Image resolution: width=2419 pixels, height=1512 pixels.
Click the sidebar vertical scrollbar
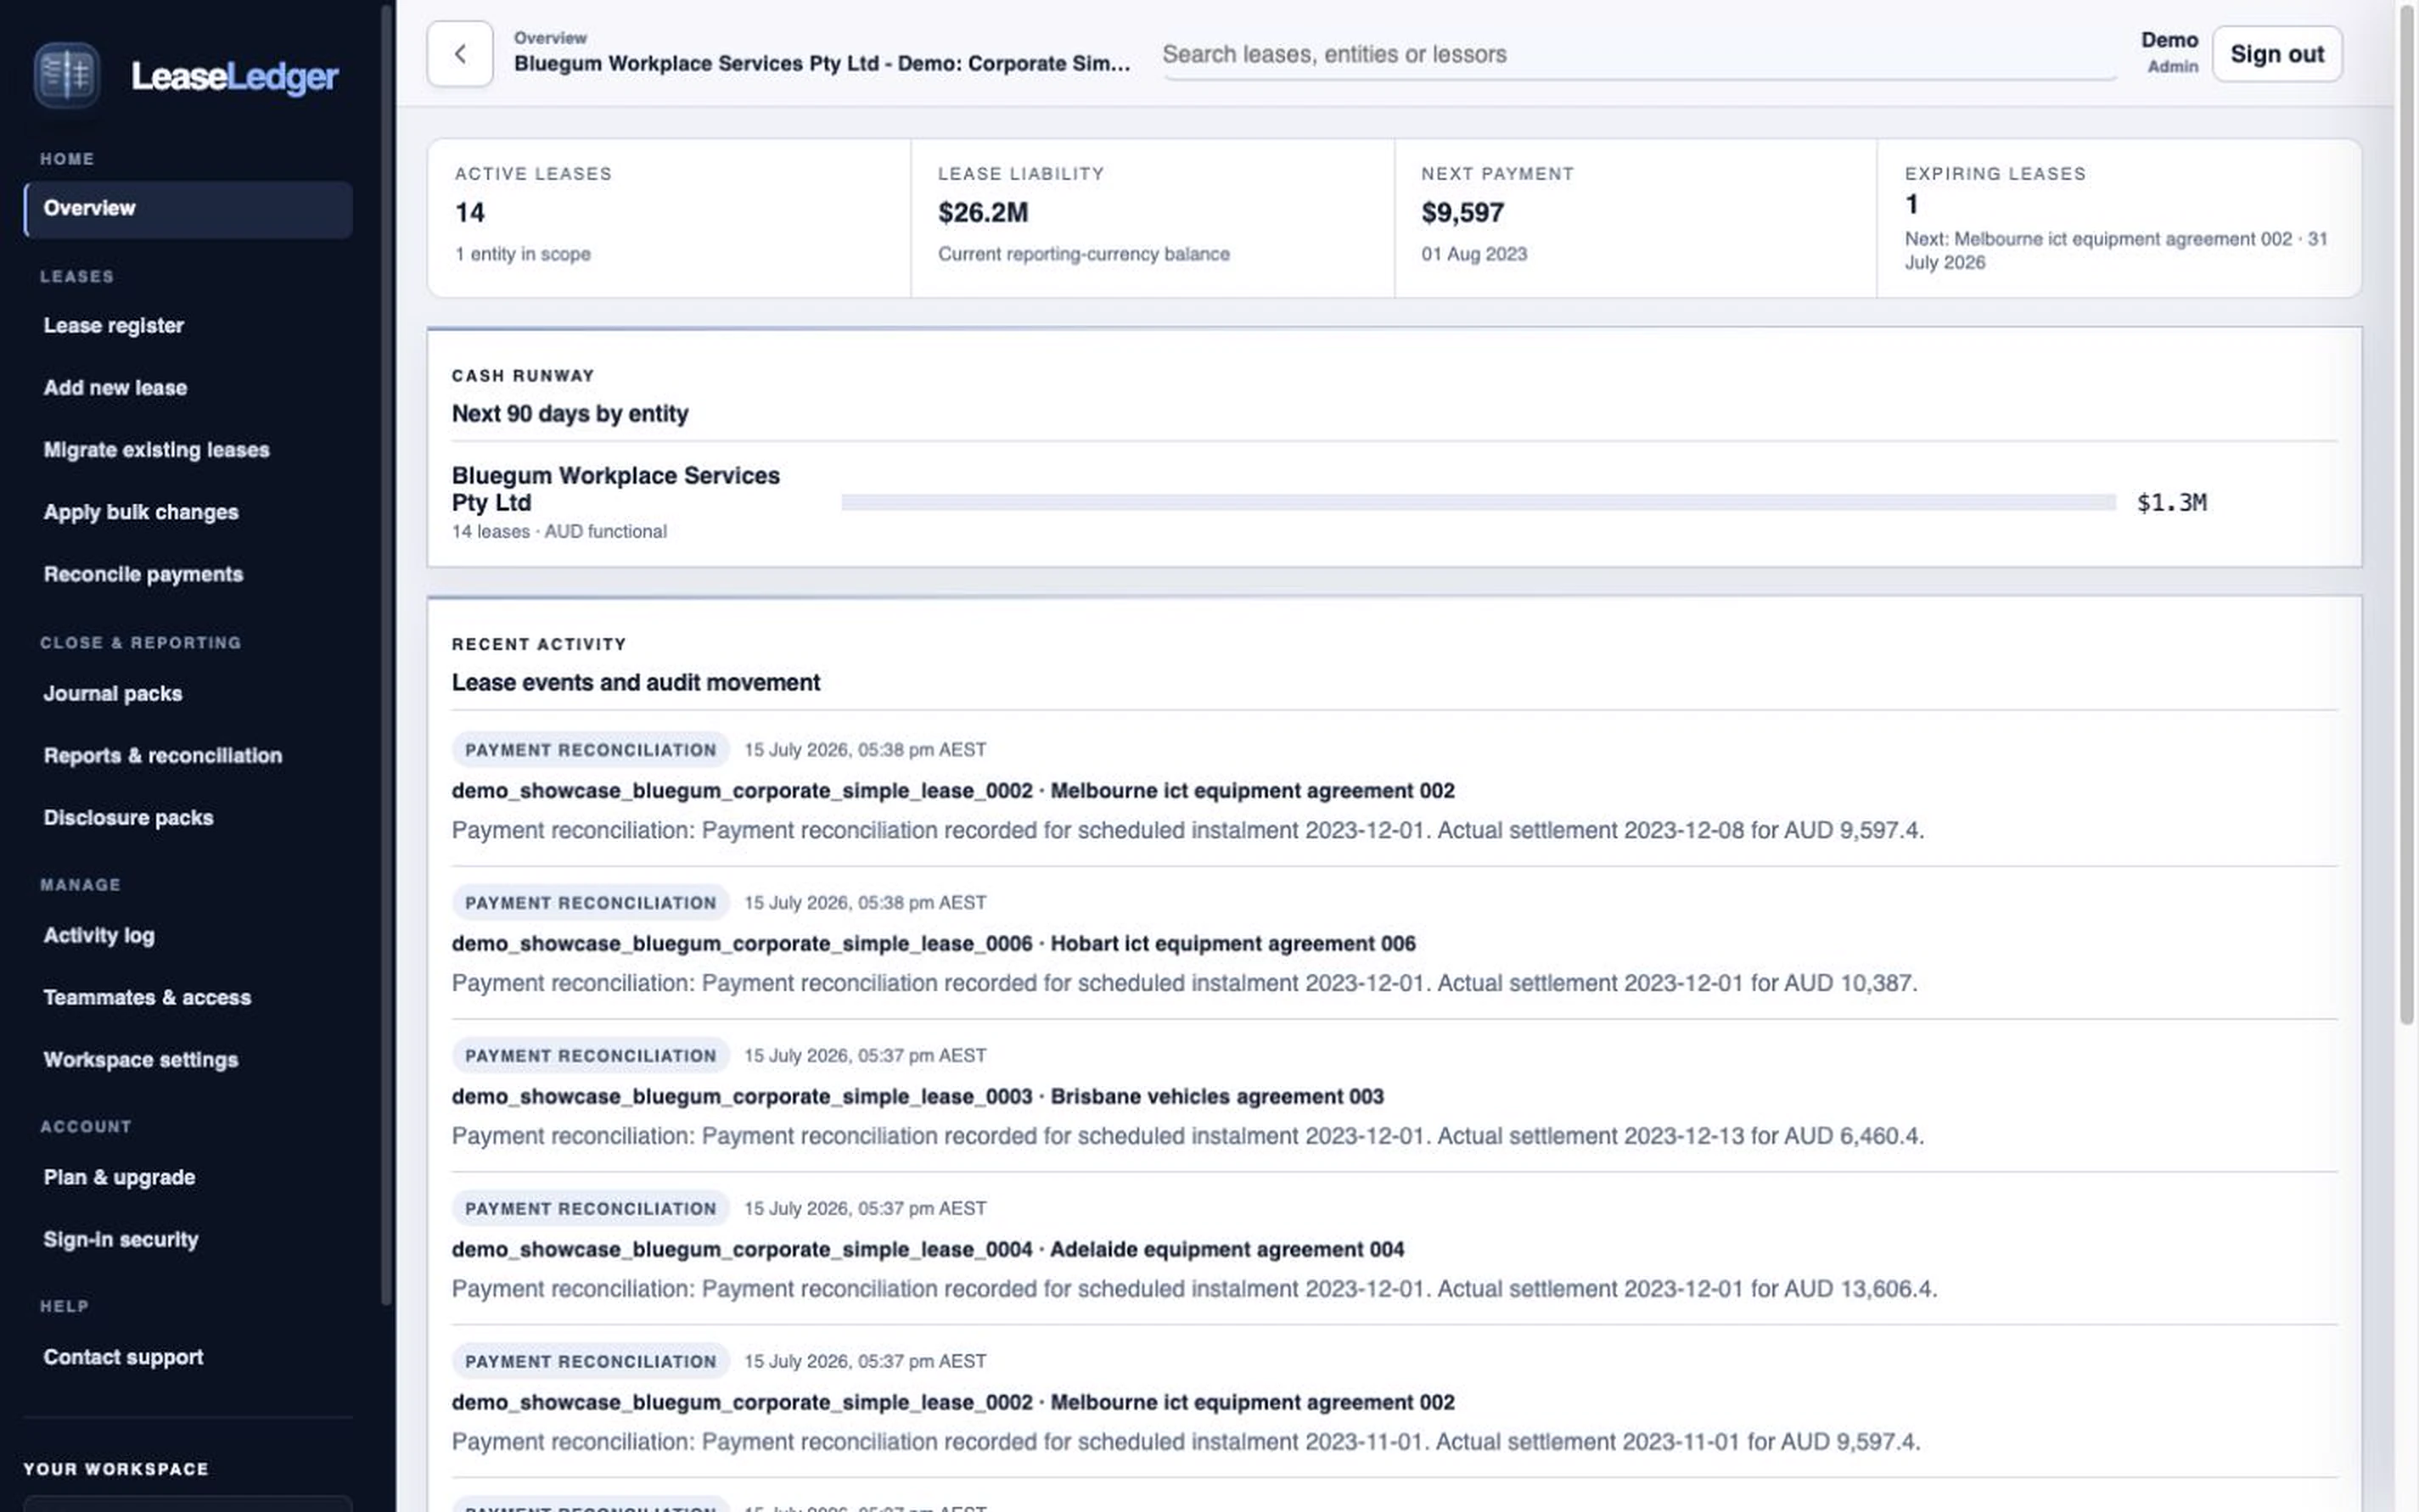tap(386, 655)
